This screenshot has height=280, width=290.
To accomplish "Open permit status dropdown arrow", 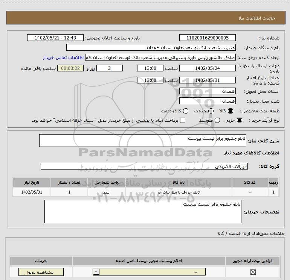I will pyautogui.click(x=96, y=272).
